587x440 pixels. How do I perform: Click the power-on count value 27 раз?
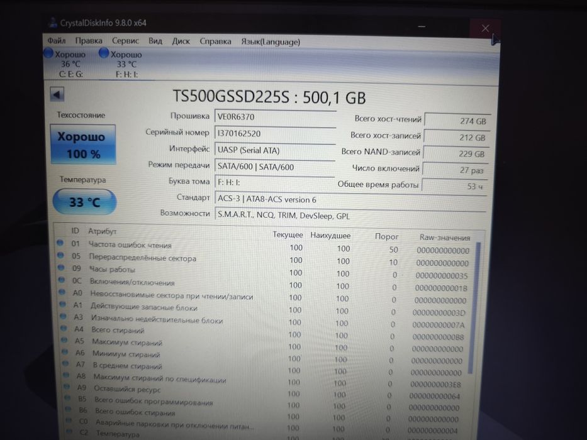pos(455,170)
